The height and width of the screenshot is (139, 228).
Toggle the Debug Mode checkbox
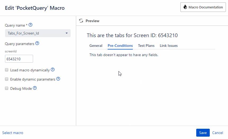7,88
